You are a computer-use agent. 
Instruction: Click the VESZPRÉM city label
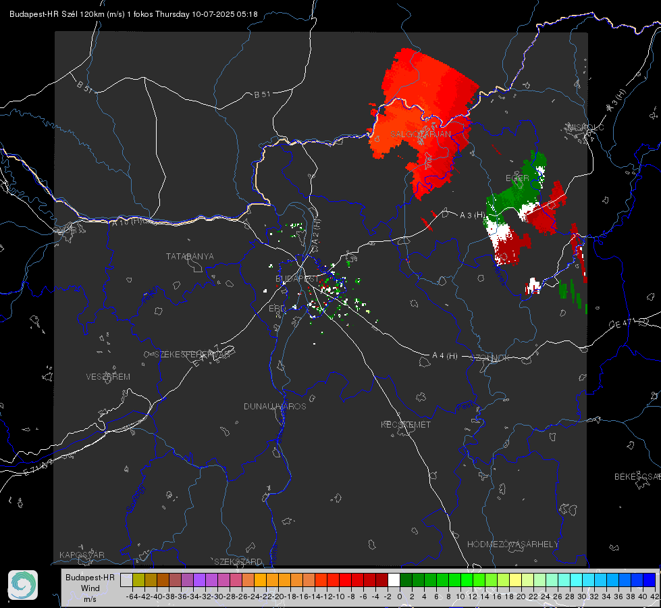click(108, 377)
